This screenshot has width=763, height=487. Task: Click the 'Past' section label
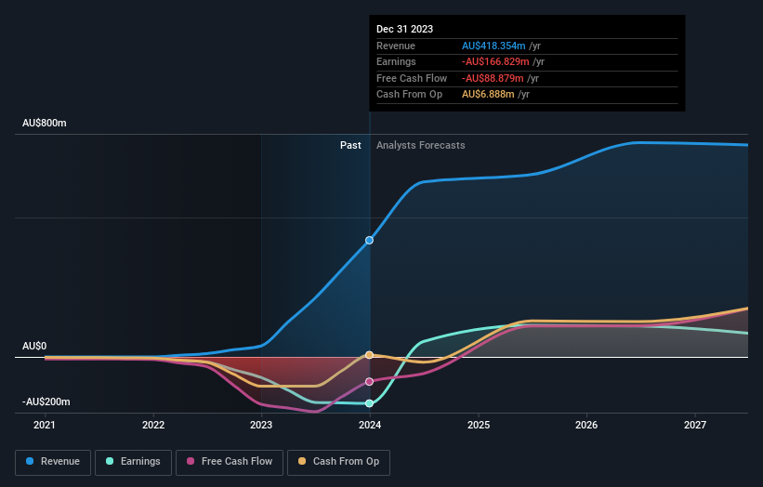[350, 146]
